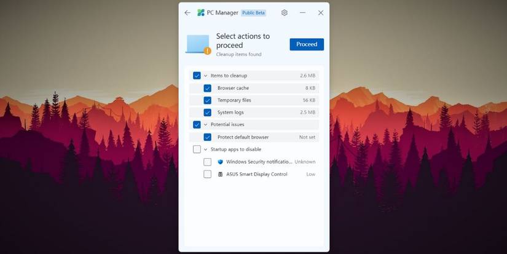507x254 pixels.
Task: Click the System logs label
Action: (230, 113)
